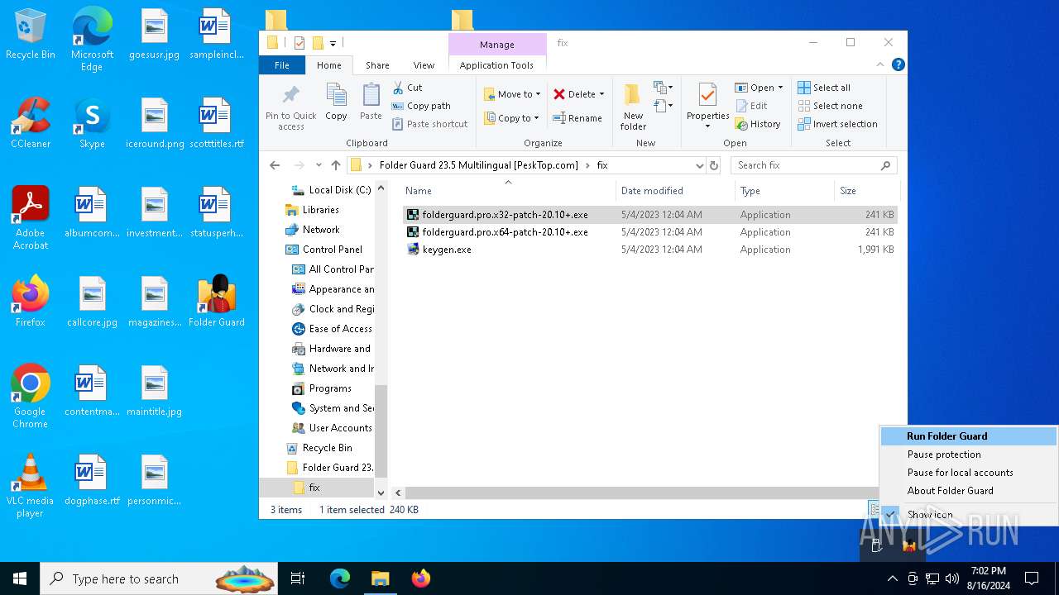Open Microsoft Edge from taskbar
The width and height of the screenshot is (1059, 595).
340,578
